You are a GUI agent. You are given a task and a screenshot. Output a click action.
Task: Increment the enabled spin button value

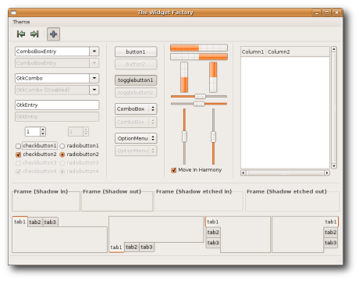click(x=43, y=130)
